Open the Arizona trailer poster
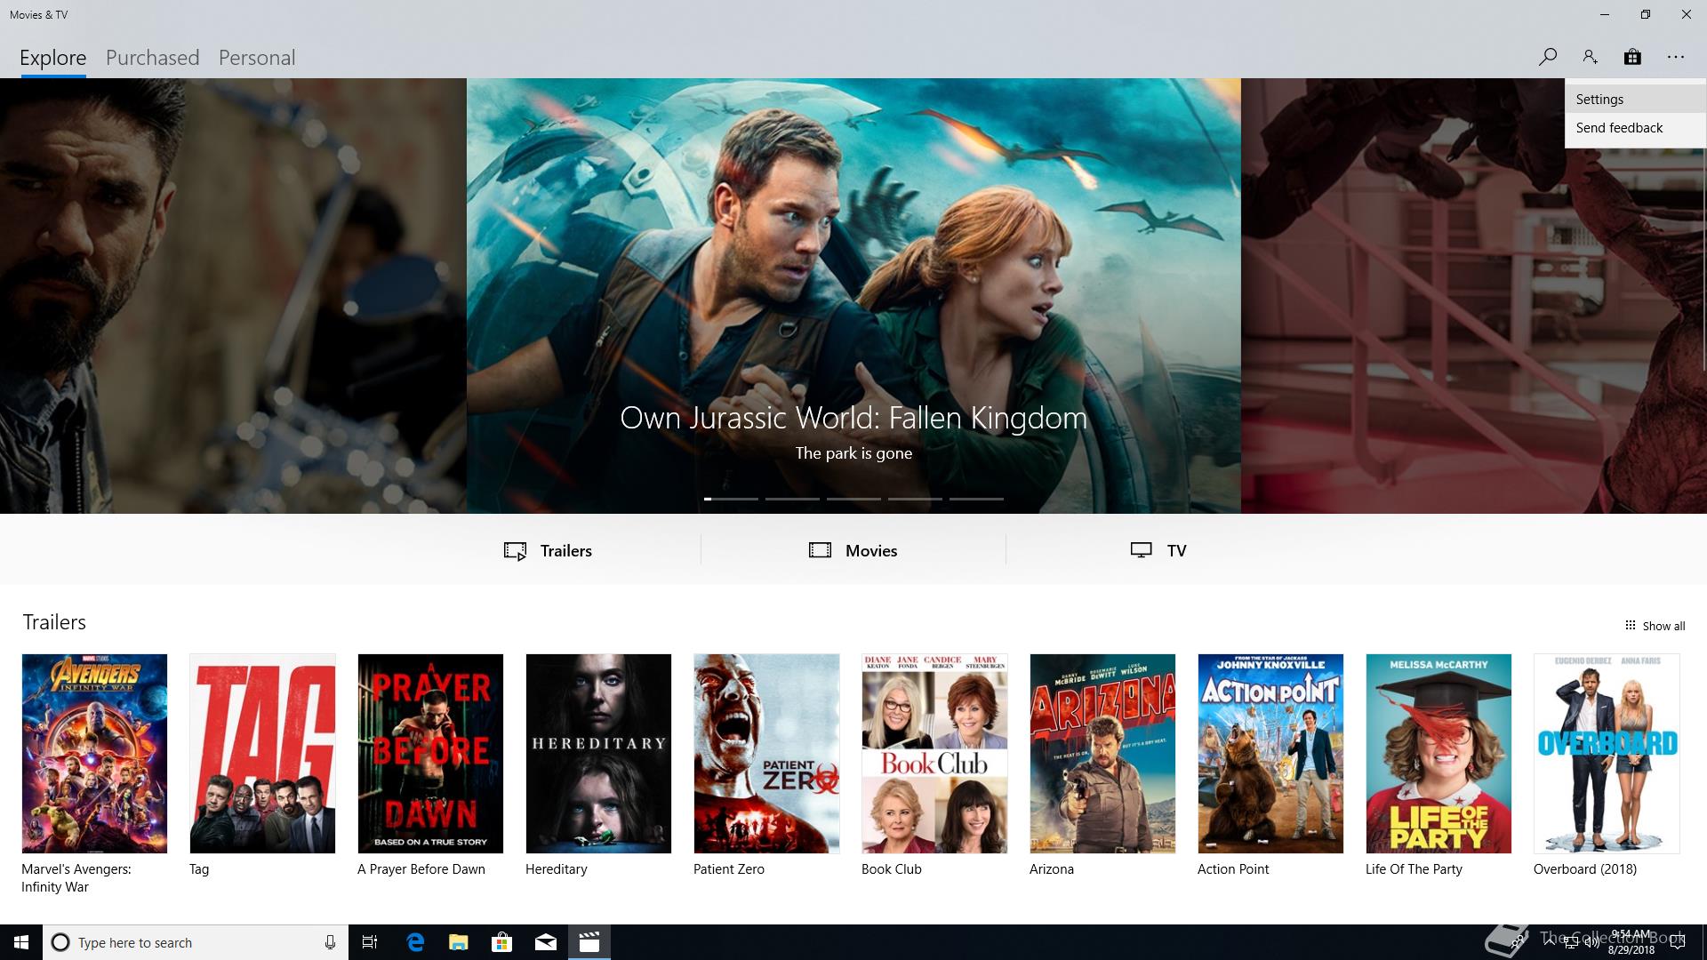The width and height of the screenshot is (1707, 960). 1102,754
